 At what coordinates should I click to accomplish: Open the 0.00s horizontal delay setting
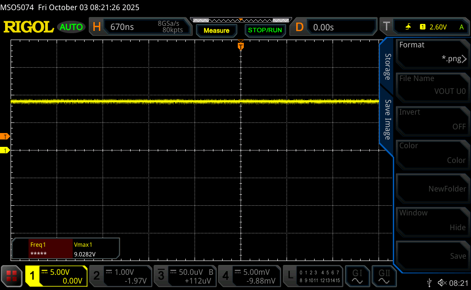(x=323, y=27)
